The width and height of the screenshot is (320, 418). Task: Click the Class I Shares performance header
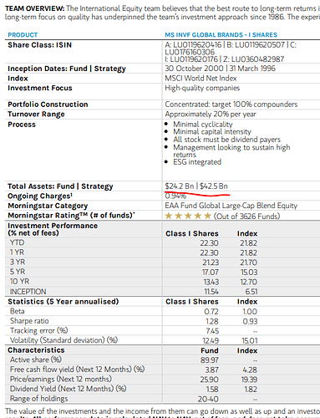pyautogui.click(x=192, y=233)
